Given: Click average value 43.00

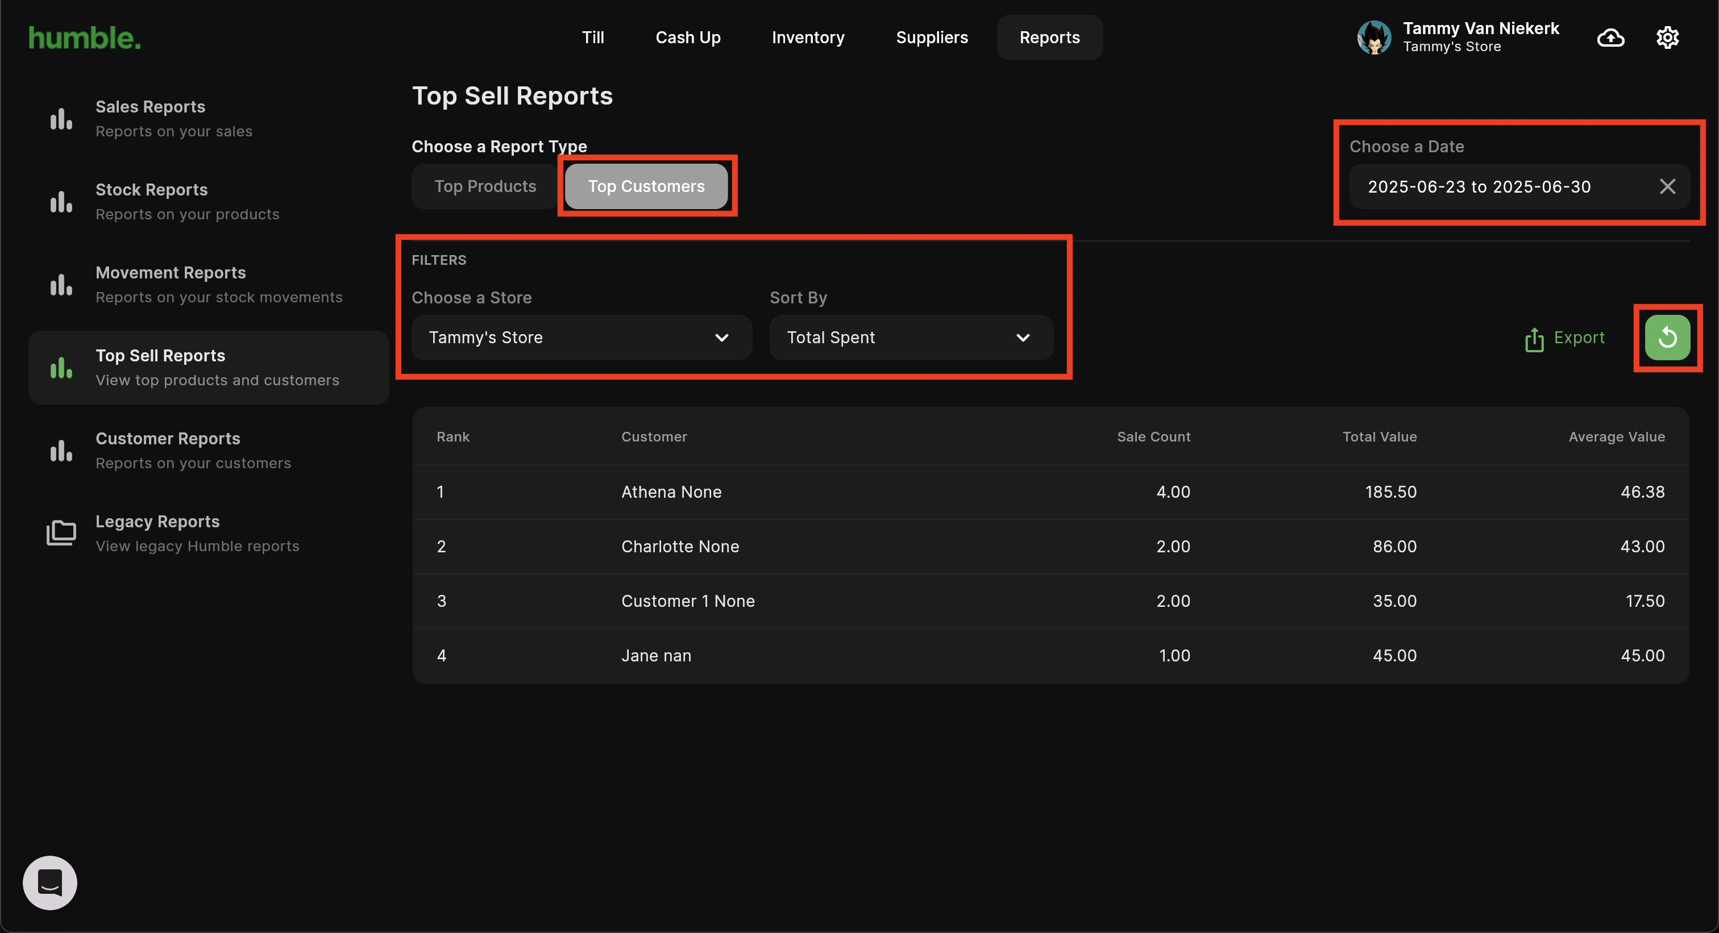Looking at the screenshot, I should tap(1642, 547).
